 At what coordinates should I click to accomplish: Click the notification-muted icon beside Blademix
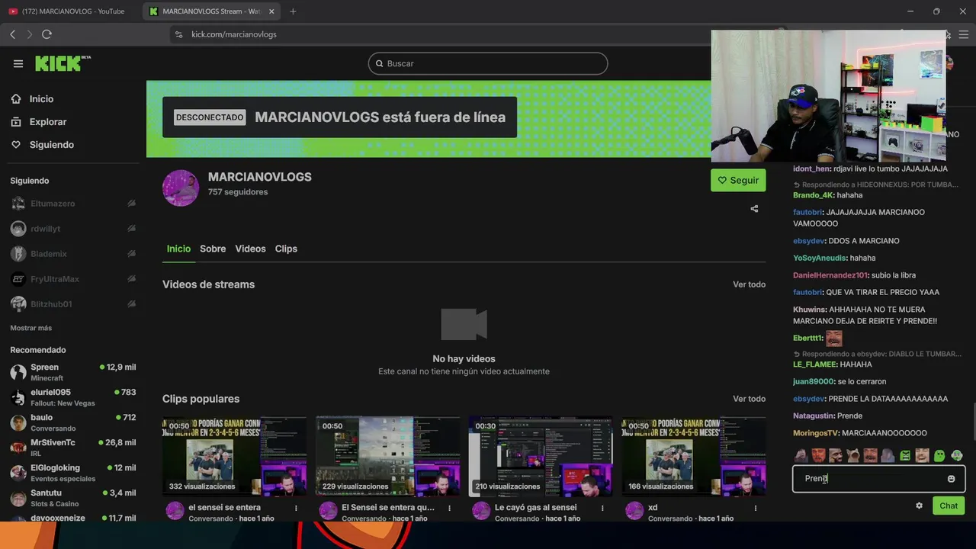pyautogui.click(x=131, y=254)
